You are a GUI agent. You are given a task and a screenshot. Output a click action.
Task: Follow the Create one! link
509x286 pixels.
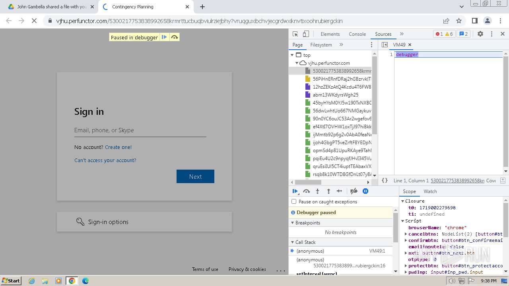pyautogui.click(x=118, y=147)
